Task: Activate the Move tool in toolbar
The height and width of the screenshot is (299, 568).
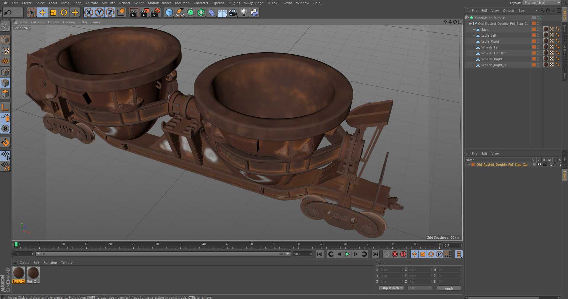Action: point(42,12)
